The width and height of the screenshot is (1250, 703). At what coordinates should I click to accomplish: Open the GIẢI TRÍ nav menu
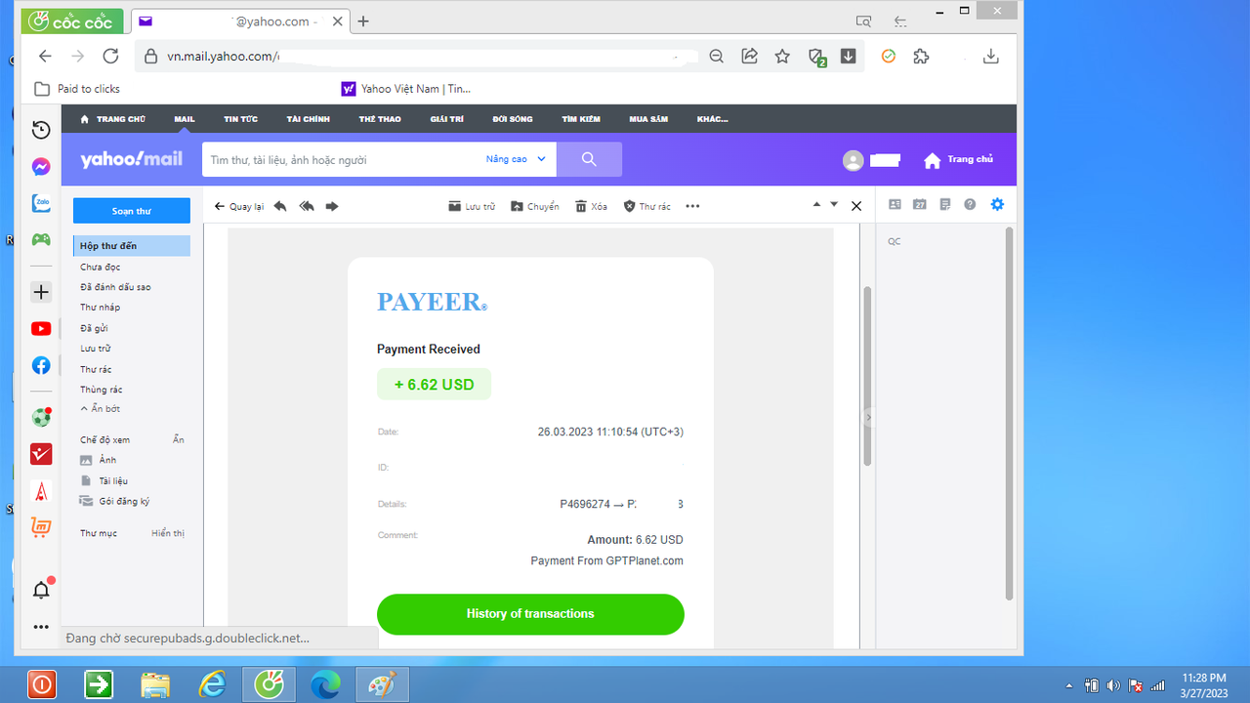[446, 119]
